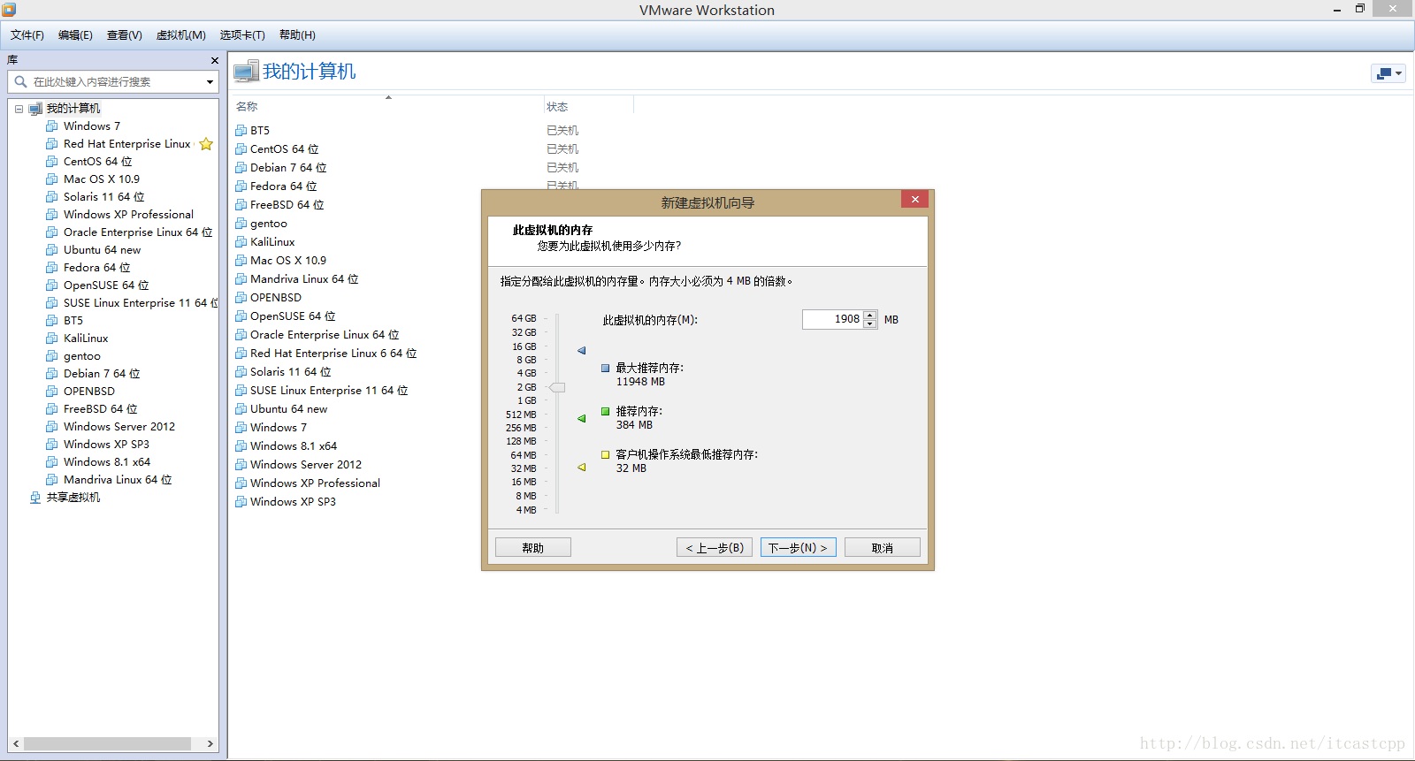Click the VM icon beside Windows Server 2012 in main list

[x=241, y=465]
